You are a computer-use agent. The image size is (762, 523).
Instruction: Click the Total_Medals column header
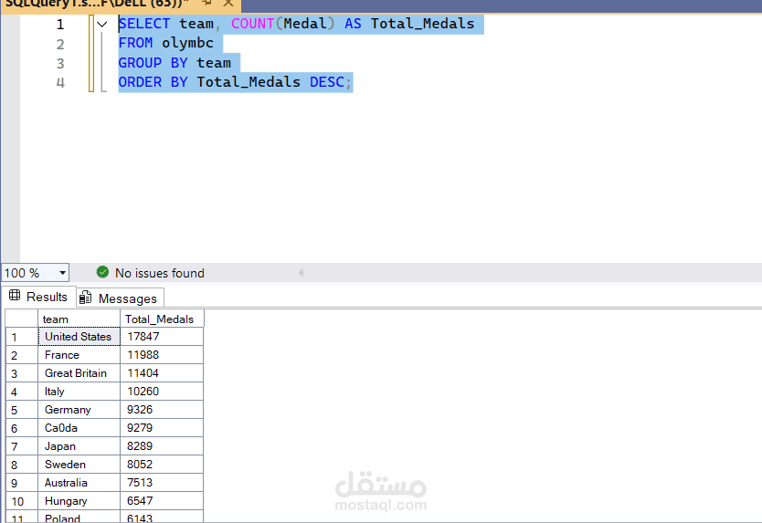click(162, 319)
